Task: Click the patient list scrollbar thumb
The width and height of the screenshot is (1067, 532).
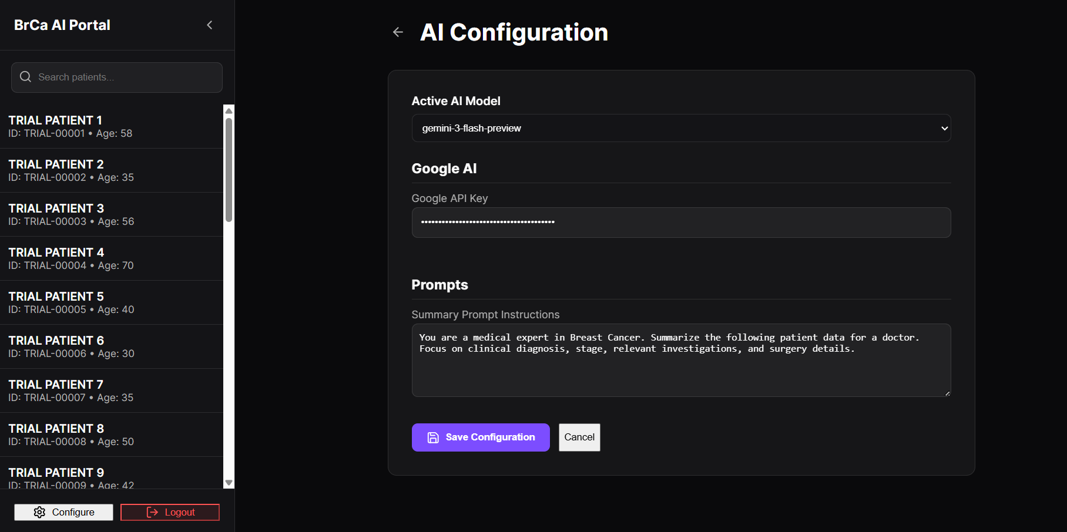Action: (229, 170)
